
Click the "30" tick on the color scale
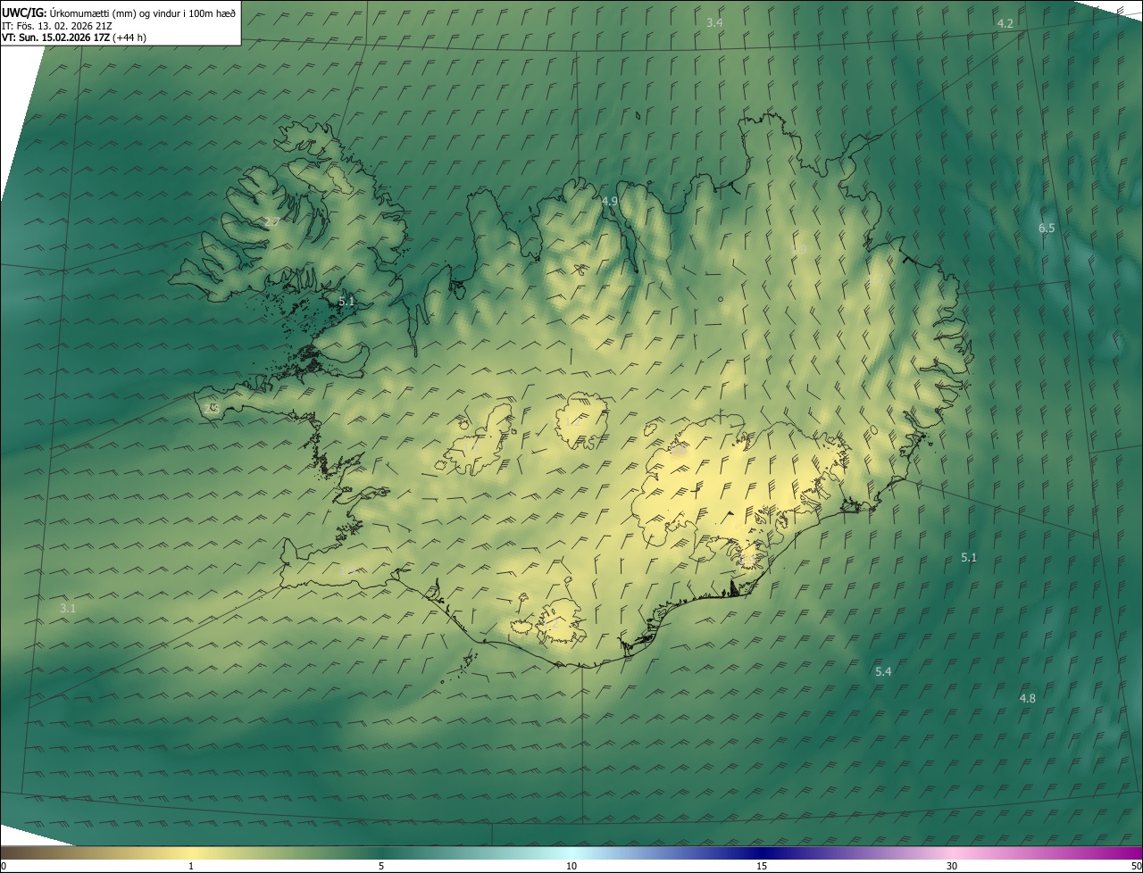[x=952, y=866]
